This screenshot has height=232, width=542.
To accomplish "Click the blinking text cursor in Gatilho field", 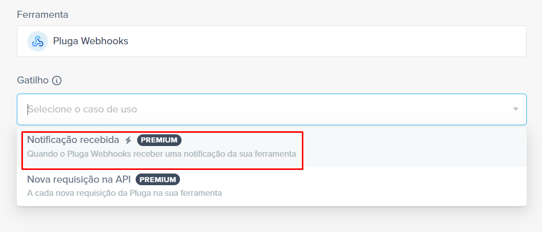I will coord(28,109).
